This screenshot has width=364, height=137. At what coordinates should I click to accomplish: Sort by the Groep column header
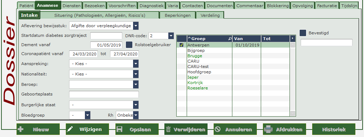[209, 39]
